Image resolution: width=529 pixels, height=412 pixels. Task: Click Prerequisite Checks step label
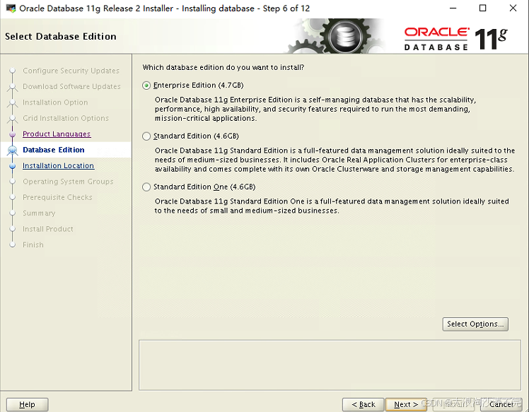point(57,197)
